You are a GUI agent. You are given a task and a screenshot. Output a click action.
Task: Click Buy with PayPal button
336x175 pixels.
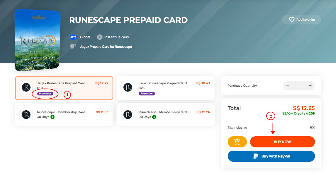pyautogui.click(x=271, y=156)
